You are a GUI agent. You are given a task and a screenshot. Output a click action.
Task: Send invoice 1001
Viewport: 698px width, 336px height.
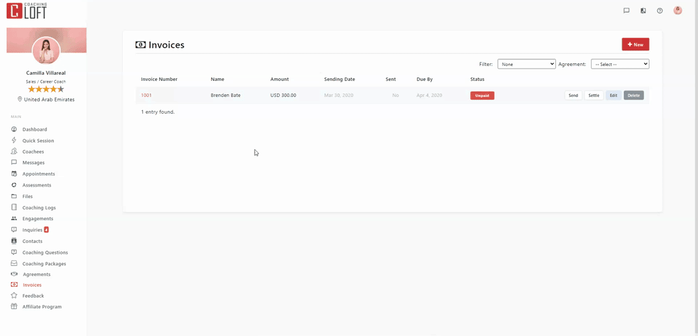(573, 95)
